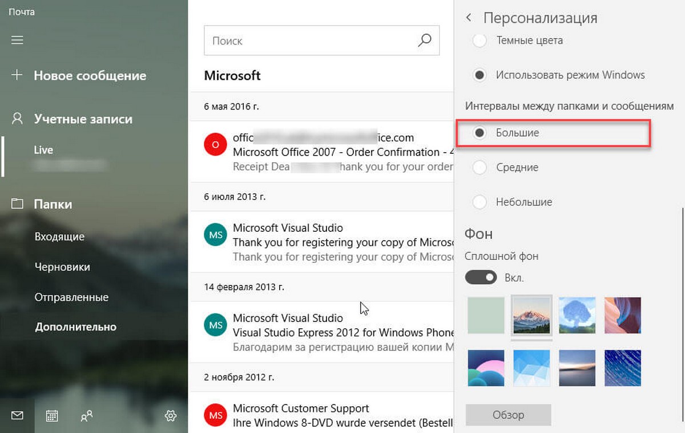Screen dimensions: 685x433
Task: Choose the star trails background thumbnail
Action: (x=623, y=369)
